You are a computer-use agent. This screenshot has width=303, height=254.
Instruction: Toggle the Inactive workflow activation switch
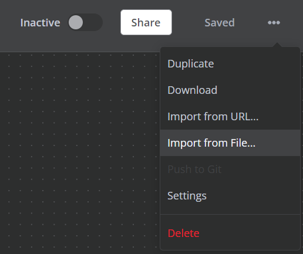pyautogui.click(x=85, y=22)
